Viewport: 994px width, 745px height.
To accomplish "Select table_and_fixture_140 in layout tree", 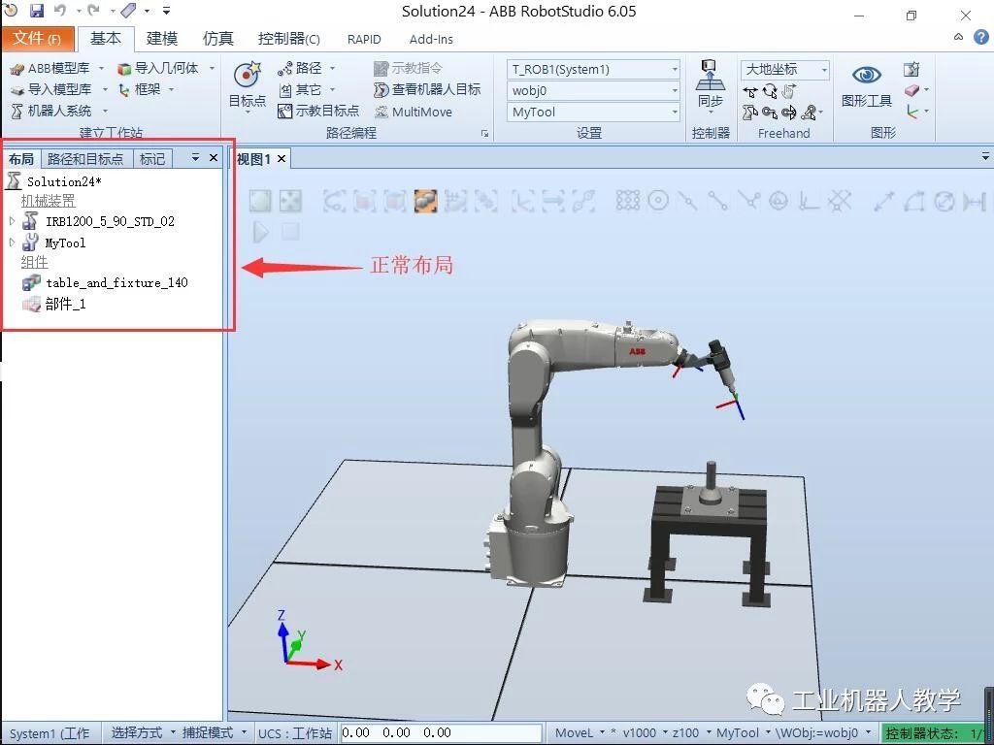I will [116, 283].
